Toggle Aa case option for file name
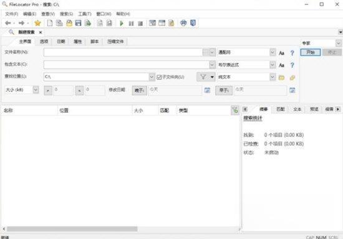 (281, 53)
